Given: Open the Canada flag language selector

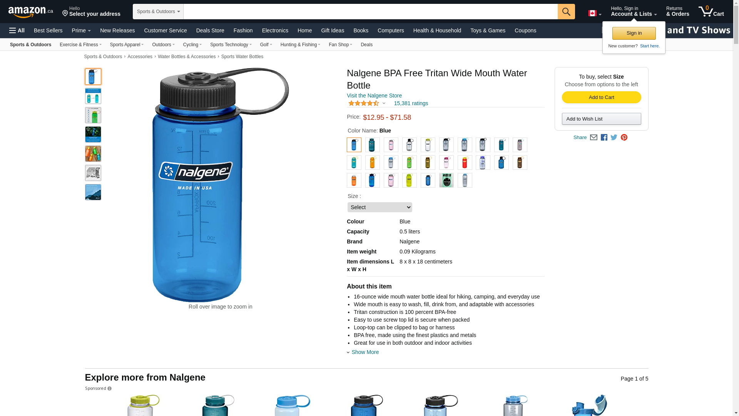Looking at the screenshot, I should (595, 13).
